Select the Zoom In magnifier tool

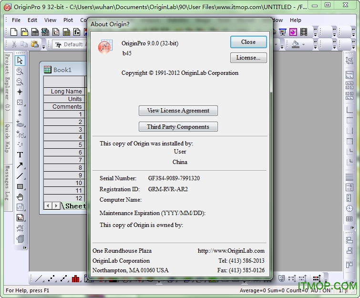point(20,71)
